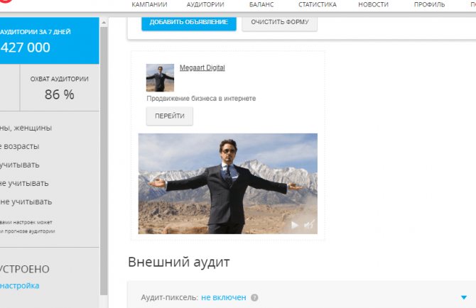The height and width of the screenshot is (308, 476).
Task: Click the large ad video preview
Action: [x=227, y=184]
